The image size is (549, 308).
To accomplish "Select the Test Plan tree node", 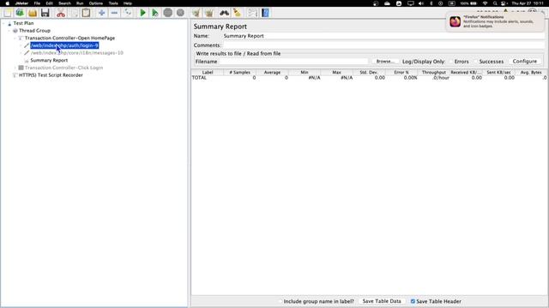I will tap(23, 23).
